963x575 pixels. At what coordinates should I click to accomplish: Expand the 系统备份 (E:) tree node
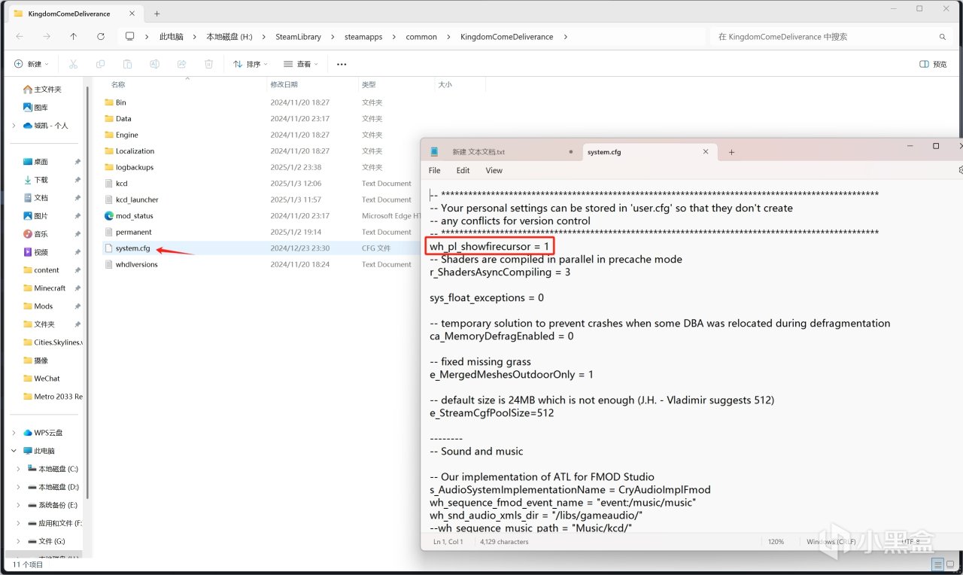coord(19,505)
